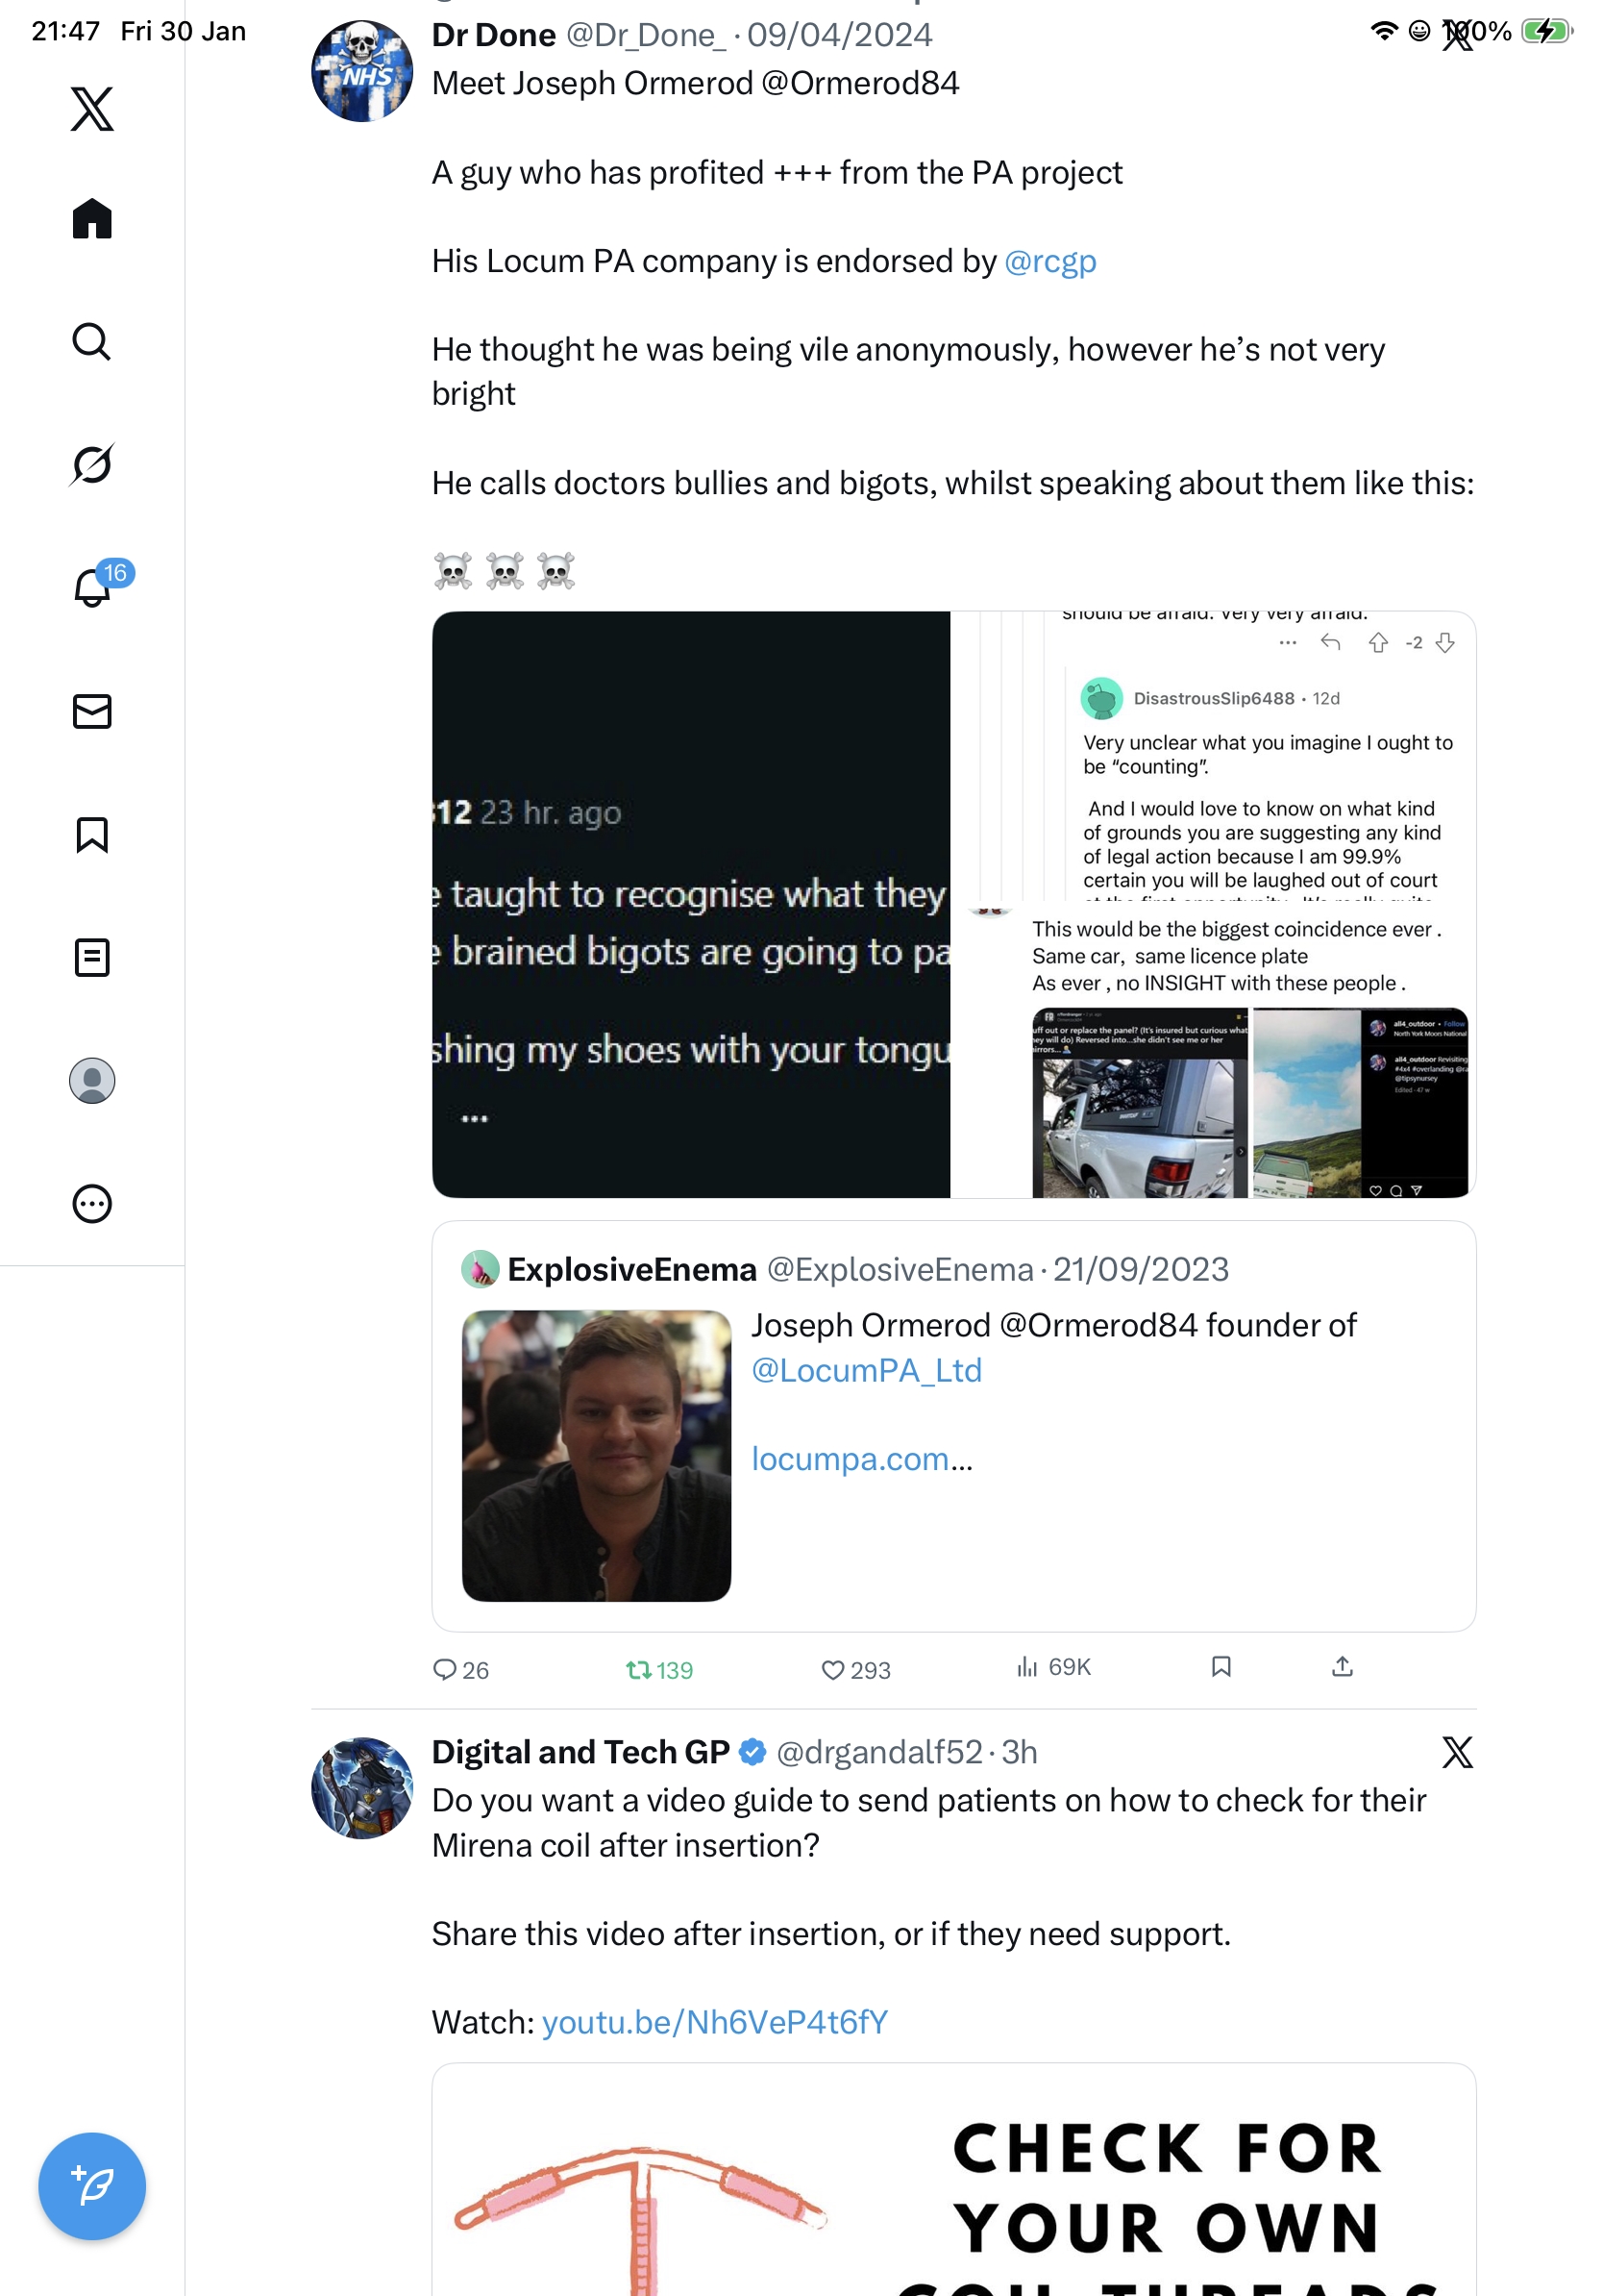The width and height of the screenshot is (1603, 2296).
Task: Tap the compose new post button
Action: 92,2185
